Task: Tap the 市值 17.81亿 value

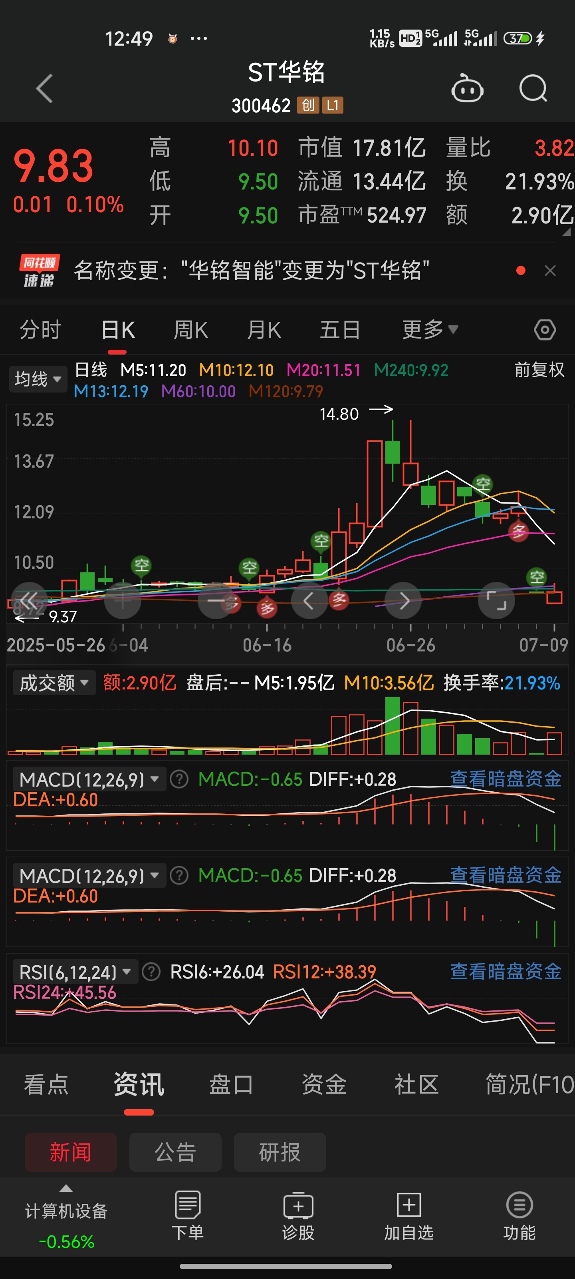Action: [389, 147]
